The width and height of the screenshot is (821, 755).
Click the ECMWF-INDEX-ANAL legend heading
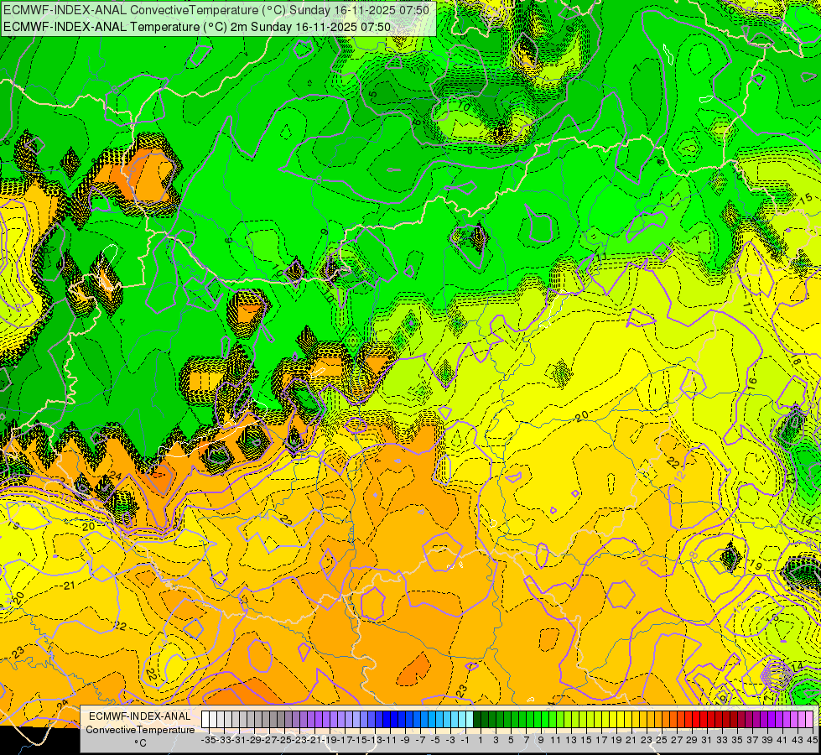pos(140,716)
